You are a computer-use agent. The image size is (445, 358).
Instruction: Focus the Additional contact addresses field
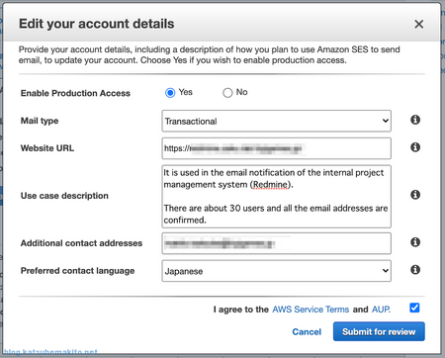276,243
